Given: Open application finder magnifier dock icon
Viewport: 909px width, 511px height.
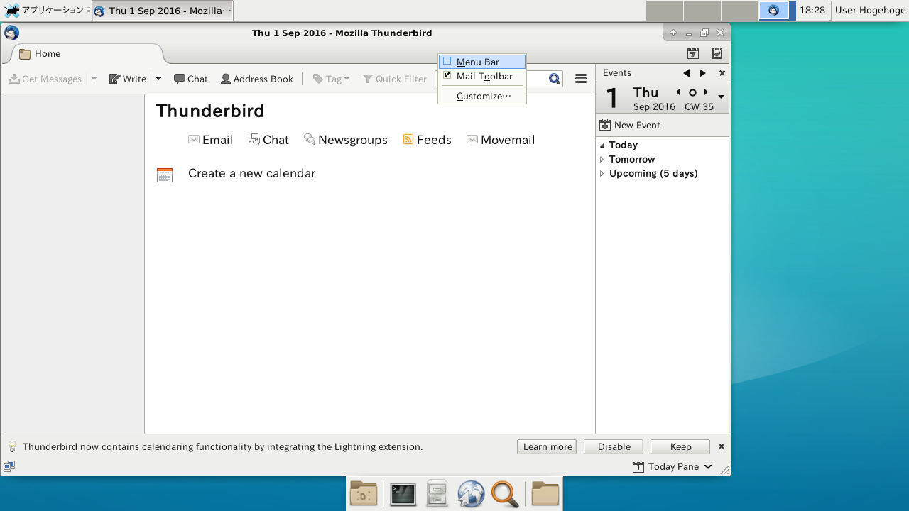Looking at the screenshot, I should [505, 494].
